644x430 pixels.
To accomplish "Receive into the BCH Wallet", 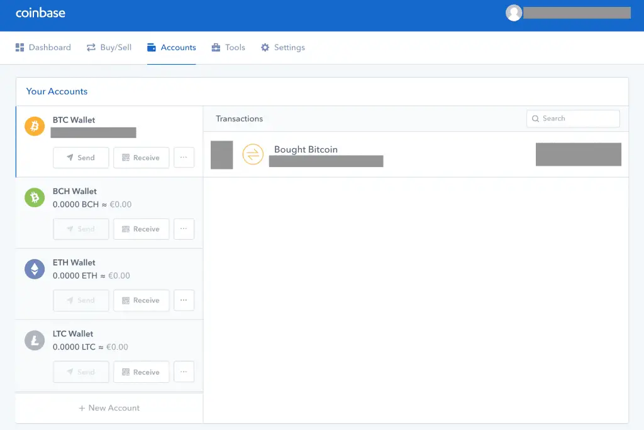I will pyautogui.click(x=142, y=228).
